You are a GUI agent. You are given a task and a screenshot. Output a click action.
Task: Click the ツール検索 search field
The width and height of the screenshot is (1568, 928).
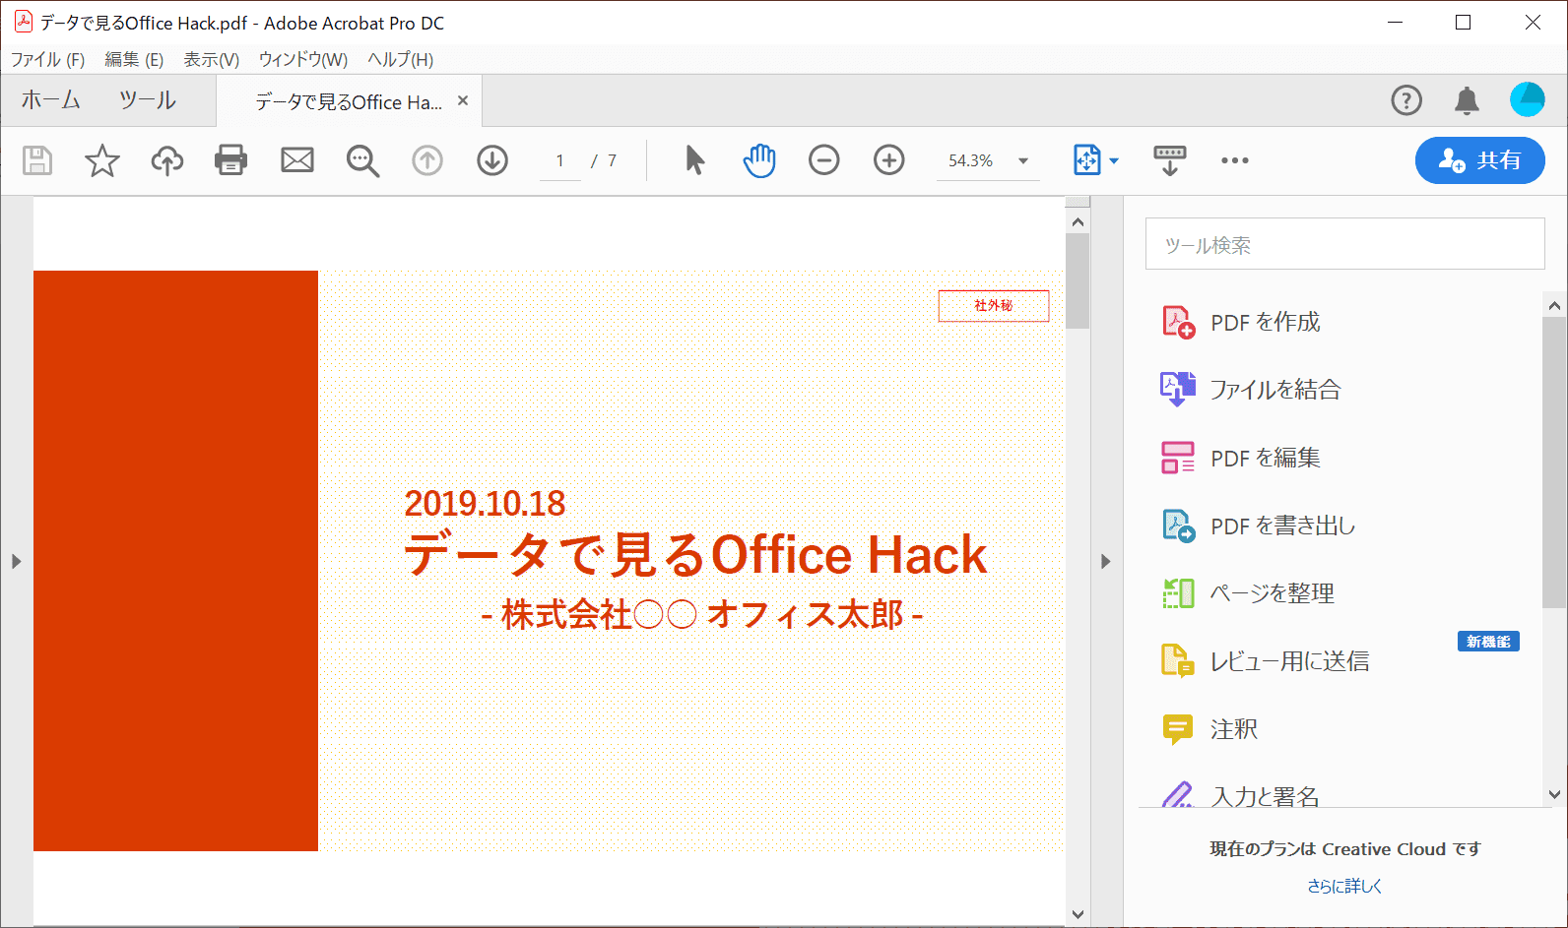[1344, 243]
